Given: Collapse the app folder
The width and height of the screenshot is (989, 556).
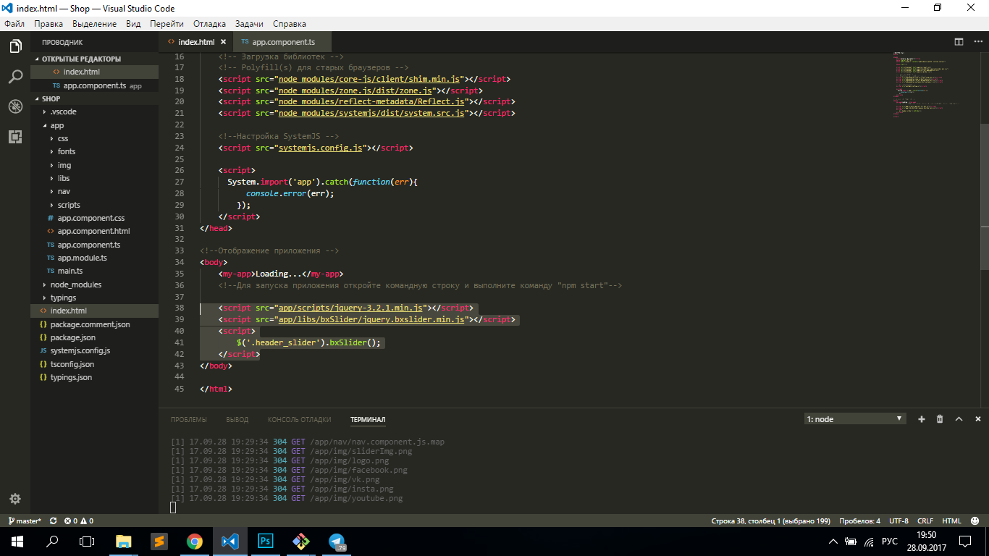Looking at the screenshot, I should click(56, 125).
